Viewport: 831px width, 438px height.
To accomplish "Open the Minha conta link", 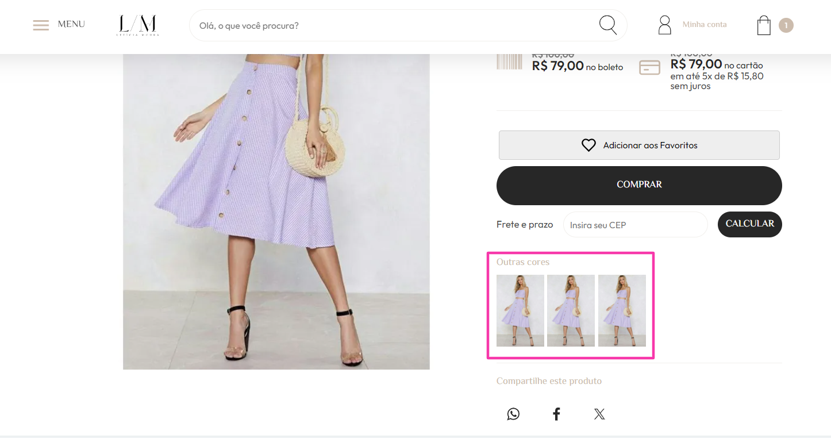I will 705,25.
